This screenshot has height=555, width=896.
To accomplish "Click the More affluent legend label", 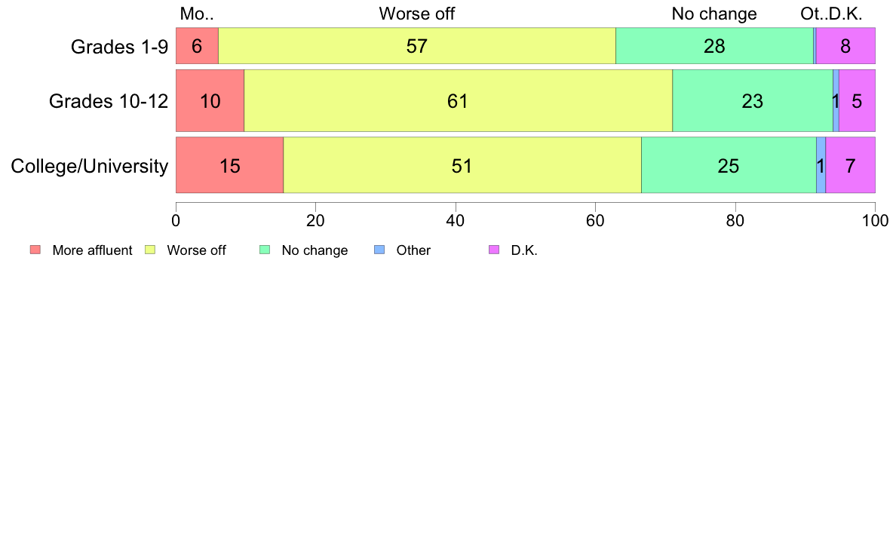I will click(x=92, y=250).
